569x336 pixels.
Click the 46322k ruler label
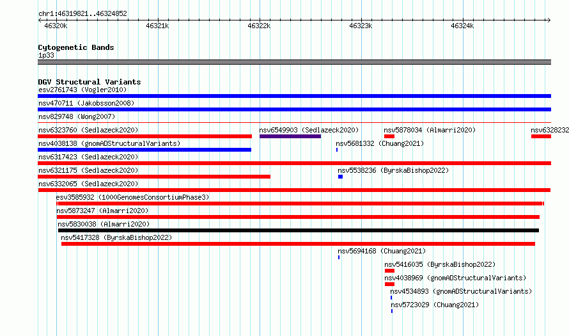pos(259,26)
